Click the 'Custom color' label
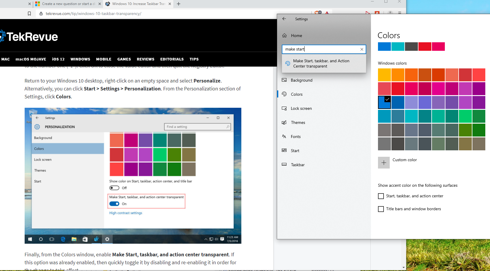 pyautogui.click(x=405, y=160)
